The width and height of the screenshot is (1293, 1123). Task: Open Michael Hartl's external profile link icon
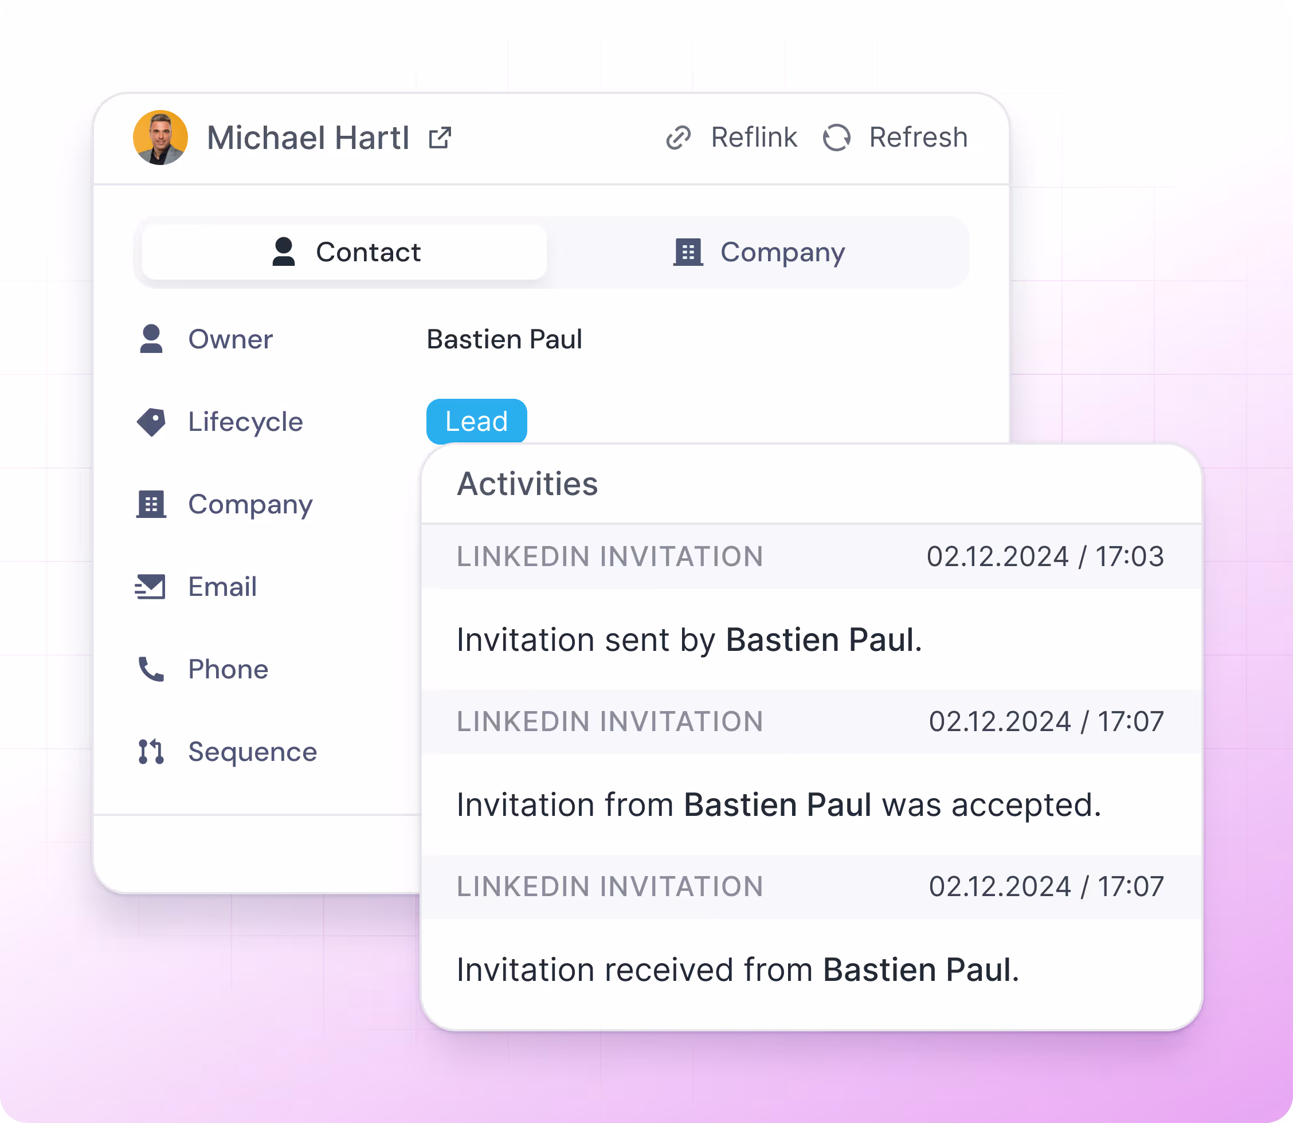pyautogui.click(x=440, y=138)
